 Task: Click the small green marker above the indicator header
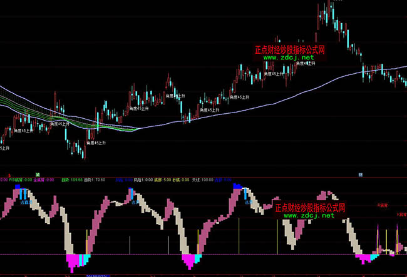pyautogui.click(x=38, y=173)
